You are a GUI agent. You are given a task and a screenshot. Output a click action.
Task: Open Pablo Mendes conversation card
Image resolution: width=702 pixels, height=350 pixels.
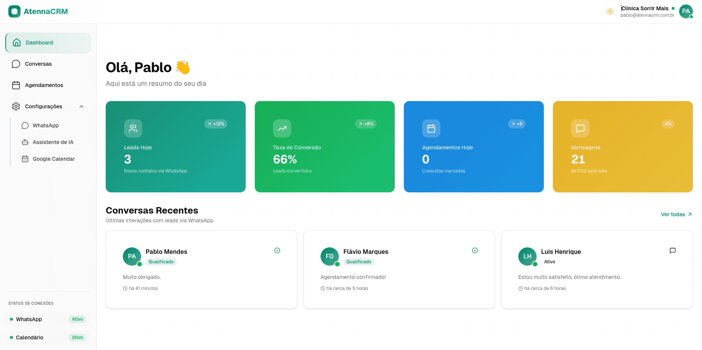[201, 269]
